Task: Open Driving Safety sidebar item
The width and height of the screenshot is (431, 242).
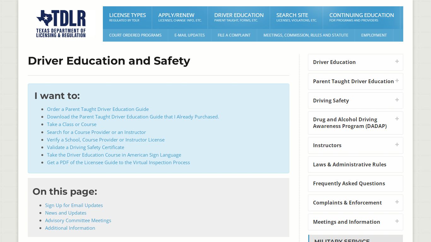Action: [x=356, y=101]
